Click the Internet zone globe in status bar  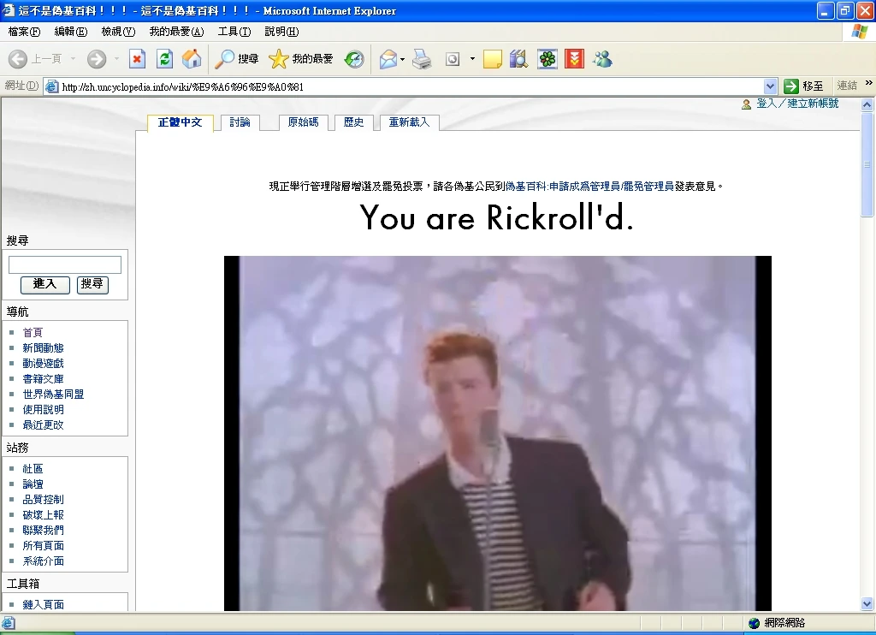click(754, 623)
